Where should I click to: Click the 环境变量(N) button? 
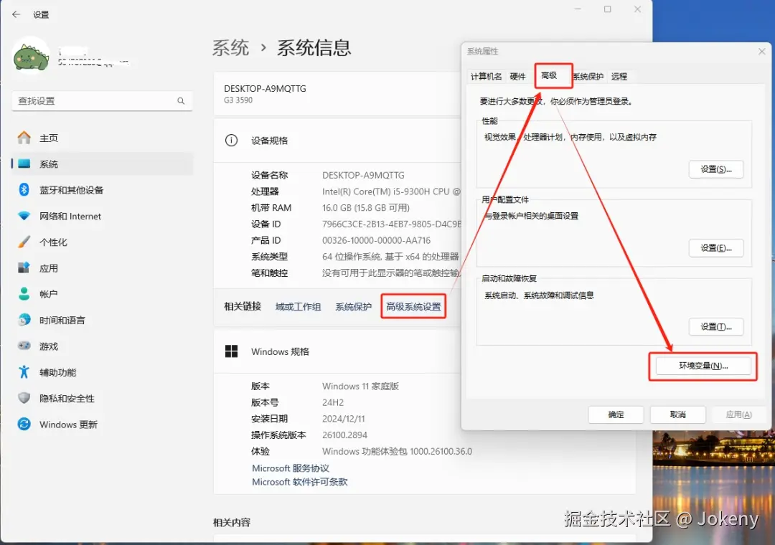tap(703, 366)
